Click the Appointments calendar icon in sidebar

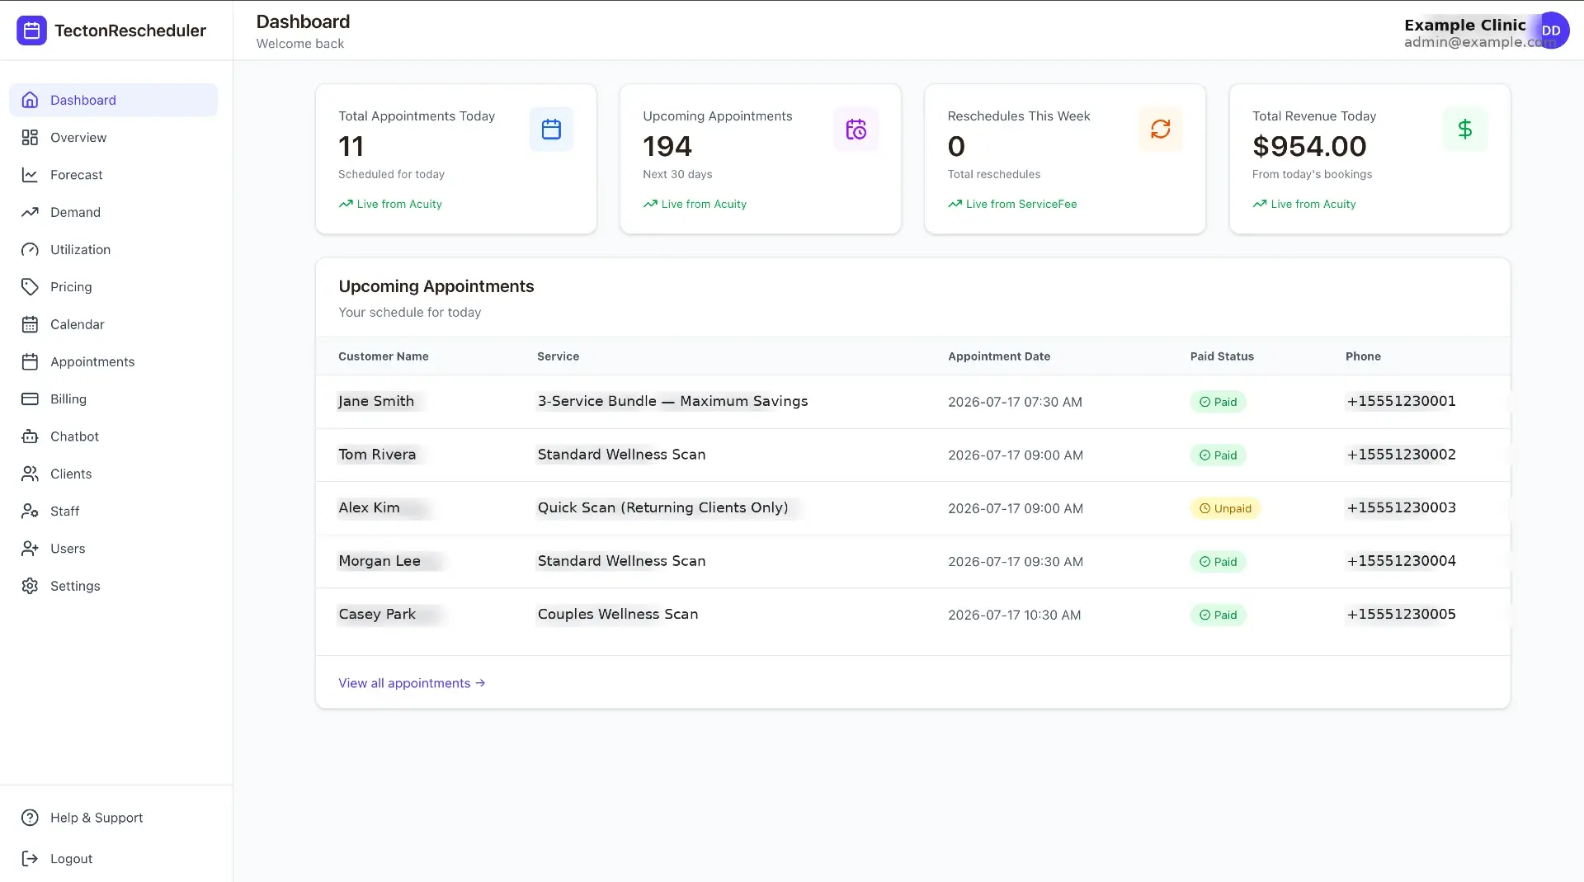pyautogui.click(x=30, y=361)
